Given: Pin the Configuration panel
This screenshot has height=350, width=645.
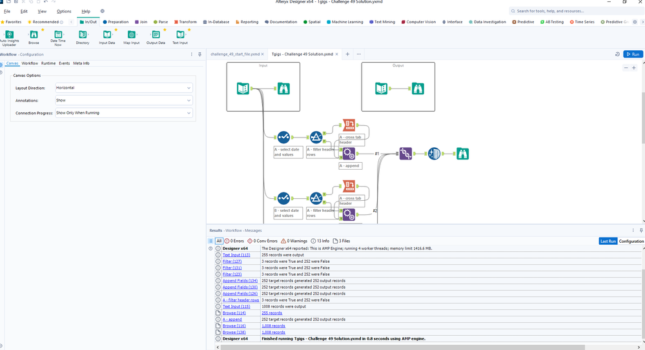Looking at the screenshot, I should [200, 54].
